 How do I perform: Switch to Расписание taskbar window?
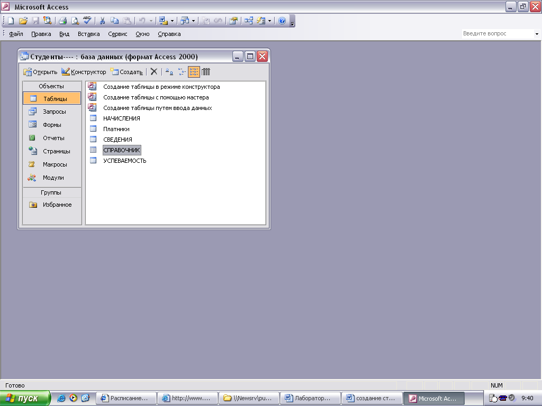tap(126, 398)
